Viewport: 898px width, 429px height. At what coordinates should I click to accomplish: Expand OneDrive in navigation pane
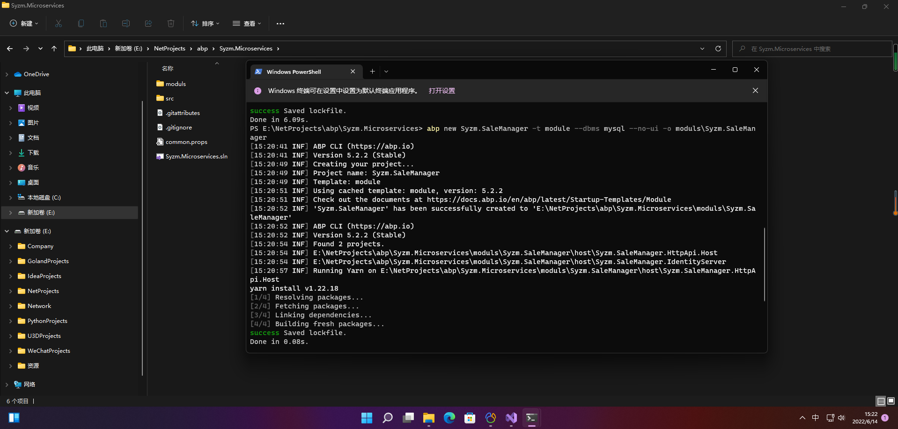[7, 74]
